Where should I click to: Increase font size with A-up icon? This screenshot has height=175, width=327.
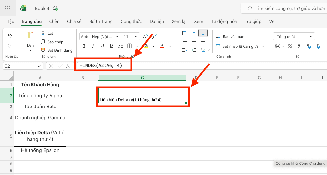145,37
